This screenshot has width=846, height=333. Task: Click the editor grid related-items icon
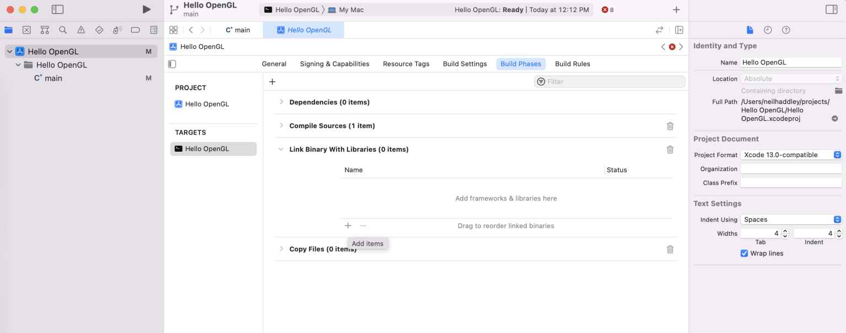(x=173, y=30)
